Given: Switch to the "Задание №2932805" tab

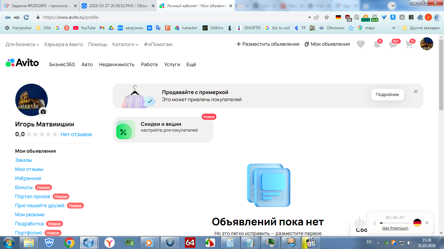Looking at the screenshot, I should 40,6.
